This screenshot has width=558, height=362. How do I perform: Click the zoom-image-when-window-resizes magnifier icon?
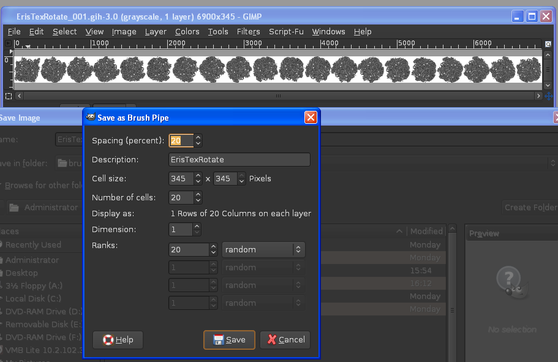(548, 43)
